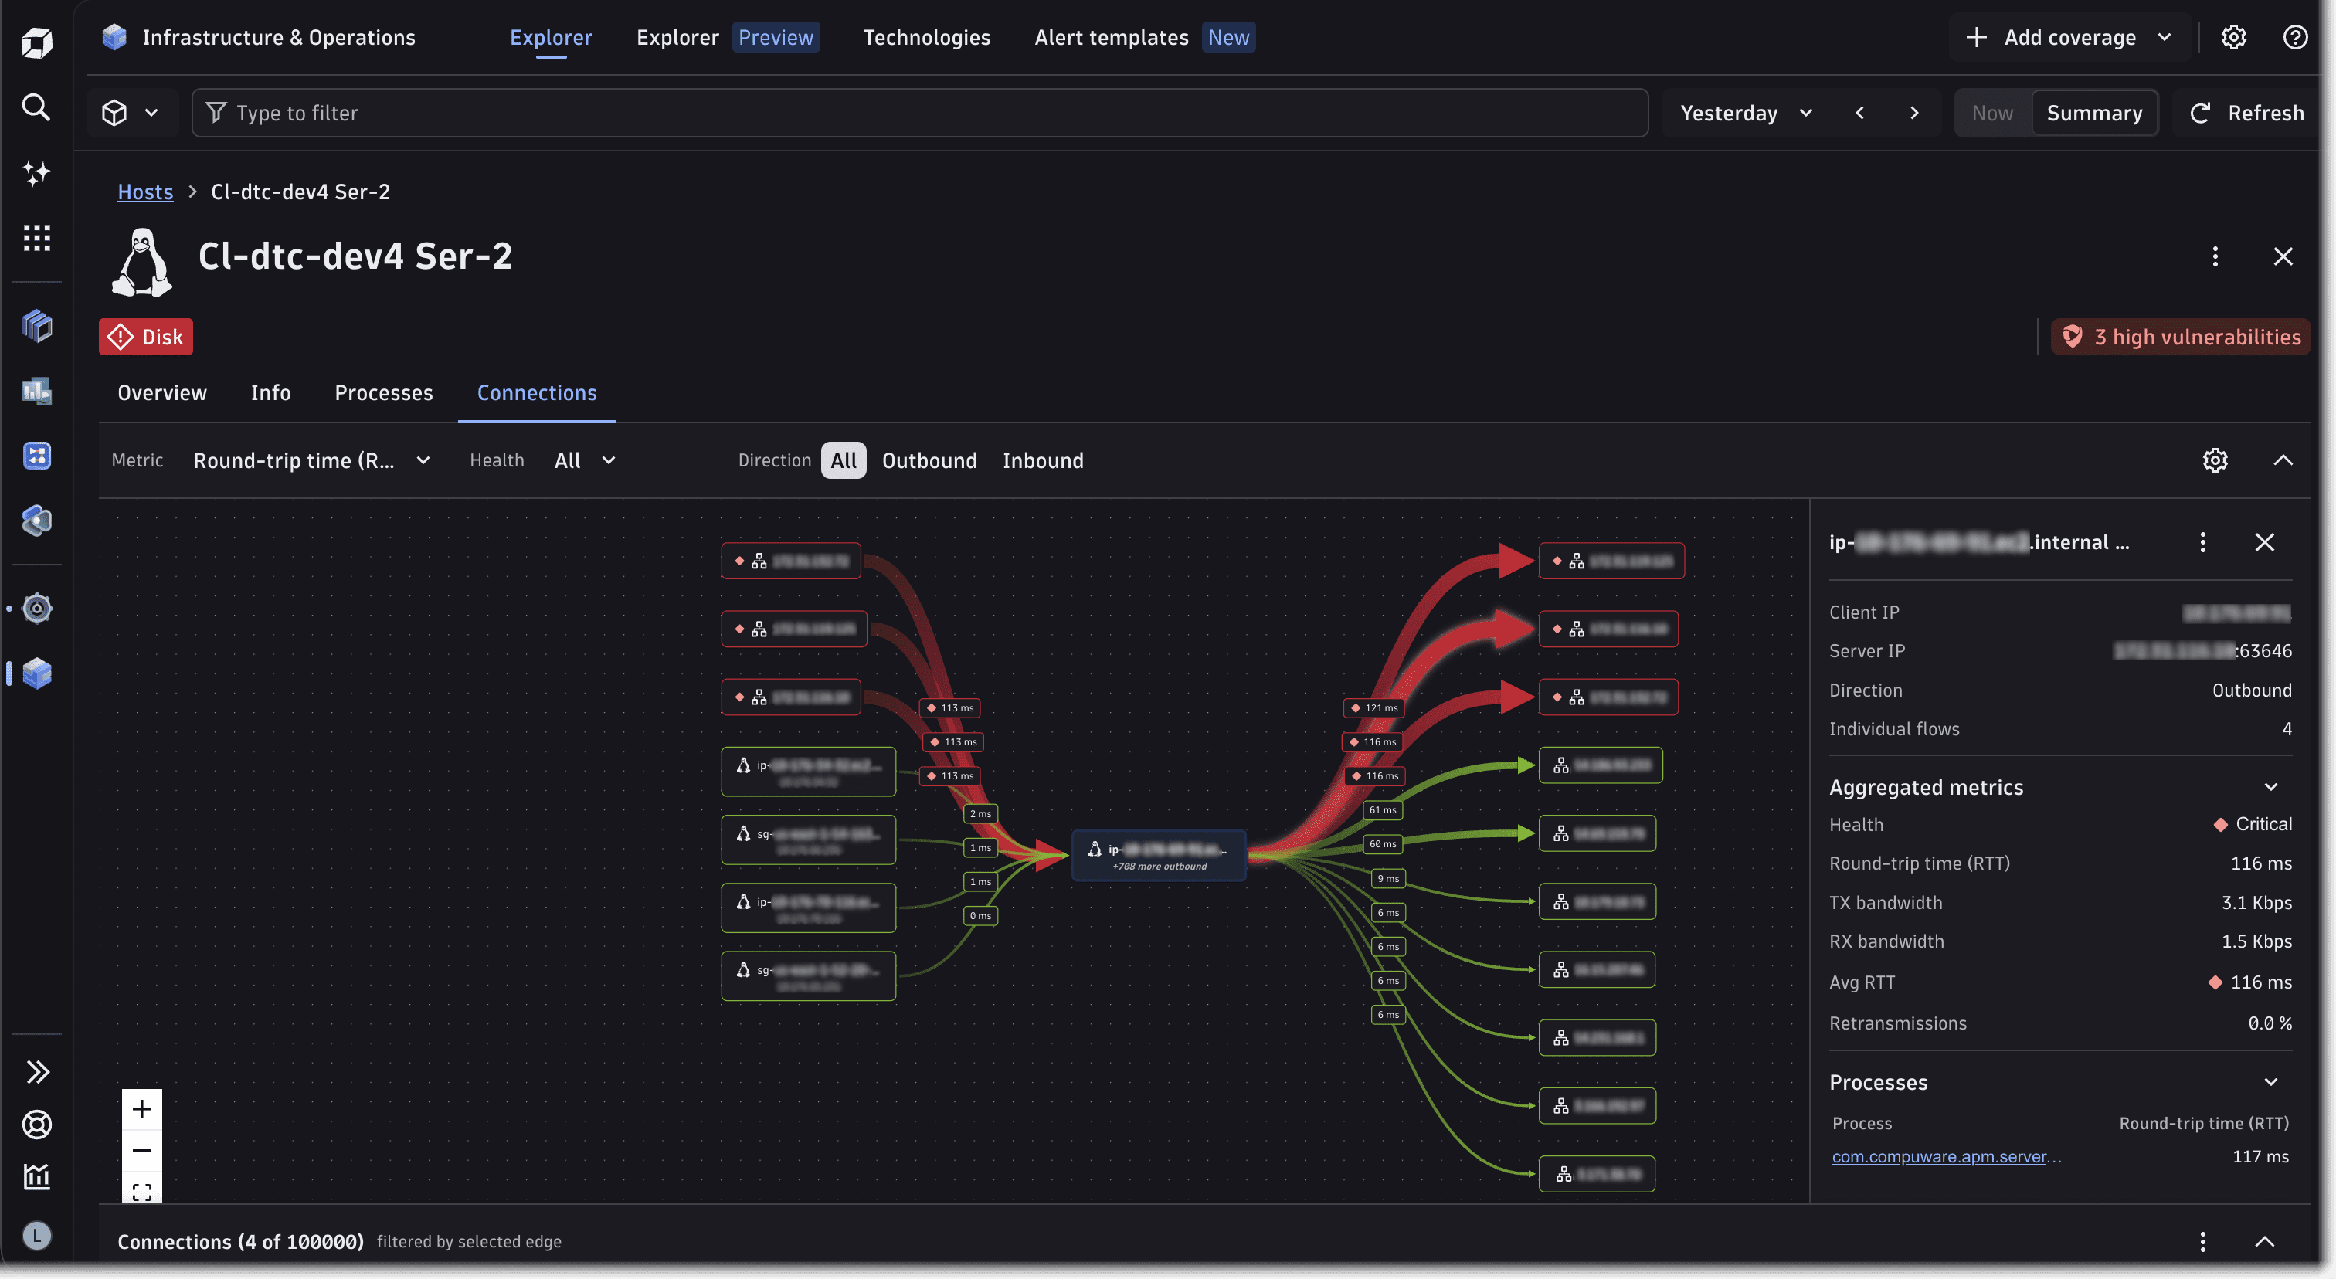Switch to the Processes tab

tap(384, 392)
